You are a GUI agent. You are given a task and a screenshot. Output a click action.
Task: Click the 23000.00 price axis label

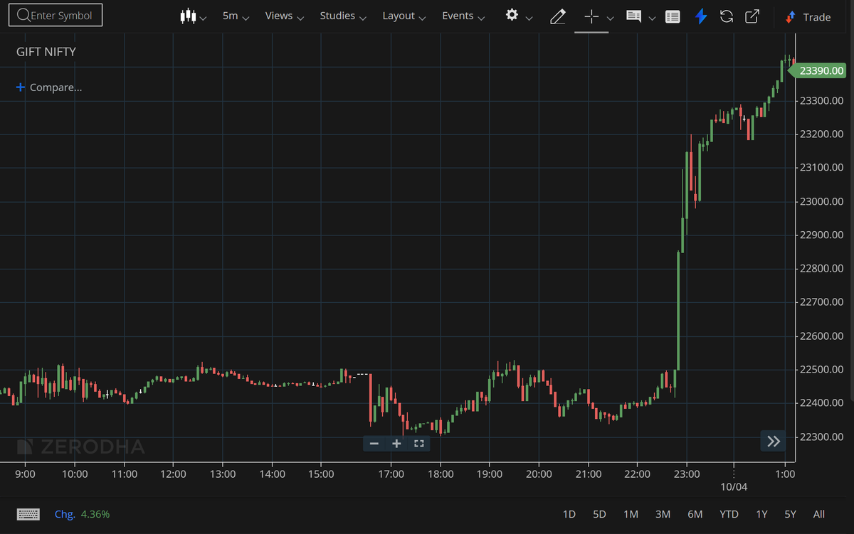click(822, 201)
